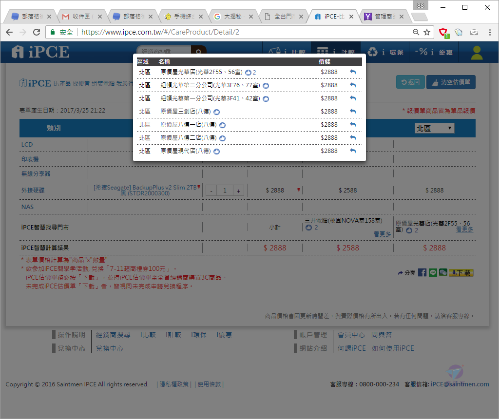Open footer 何謂iPCE link
Screen dimensions: 499x419
point(352,348)
